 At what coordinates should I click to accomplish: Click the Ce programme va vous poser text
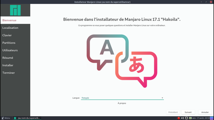tap(122, 26)
